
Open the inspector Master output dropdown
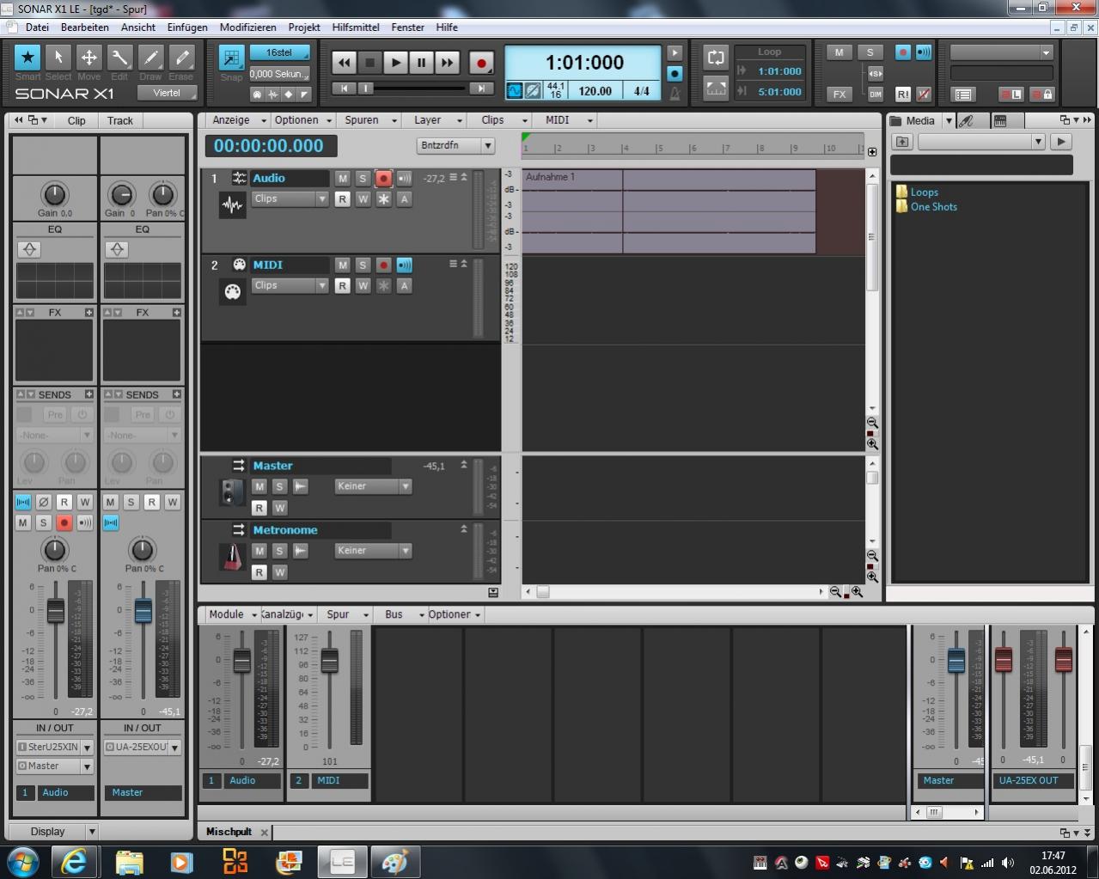(54, 766)
